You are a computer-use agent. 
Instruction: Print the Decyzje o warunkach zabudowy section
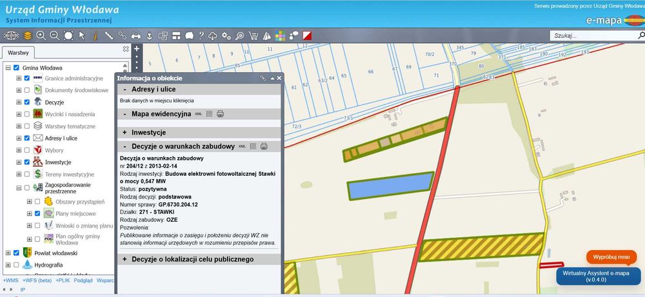pos(264,146)
